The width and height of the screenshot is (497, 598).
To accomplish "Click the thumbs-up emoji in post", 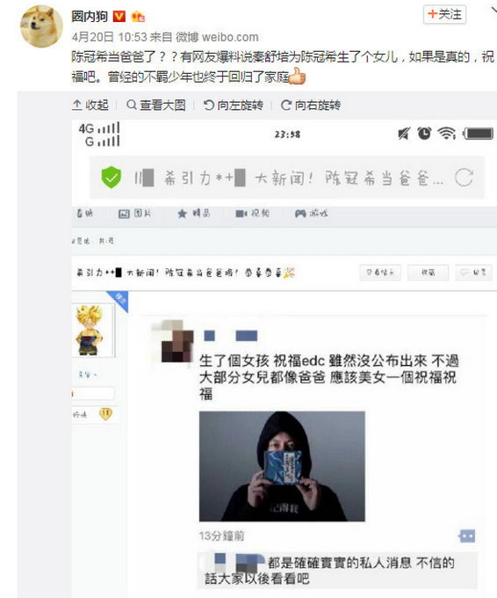I will pyautogui.click(x=298, y=77).
